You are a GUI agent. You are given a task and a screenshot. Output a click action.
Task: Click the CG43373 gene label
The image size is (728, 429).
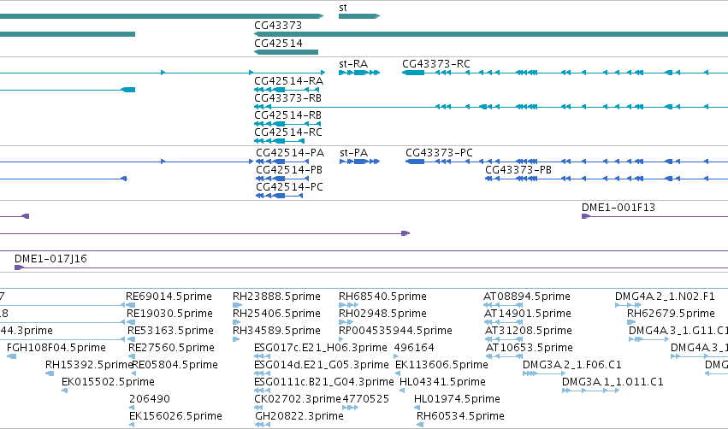tap(278, 25)
